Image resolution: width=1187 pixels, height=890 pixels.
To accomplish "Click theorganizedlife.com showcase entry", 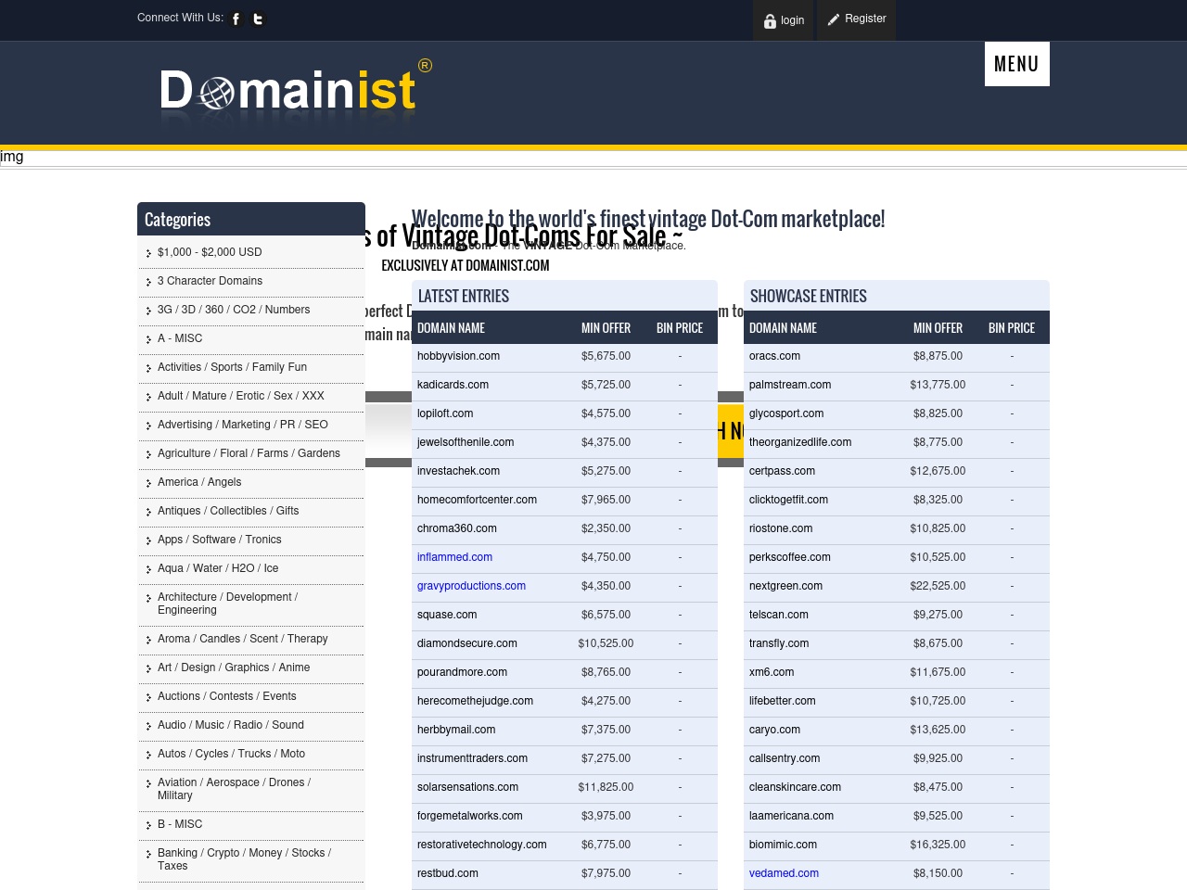I will 800,442.
